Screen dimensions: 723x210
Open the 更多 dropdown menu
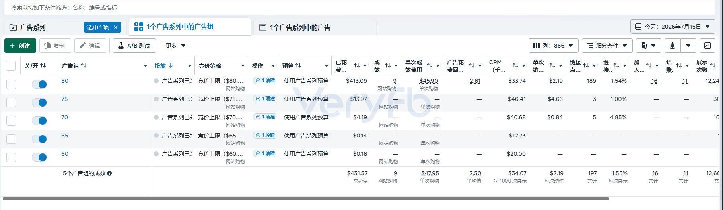pyautogui.click(x=176, y=46)
